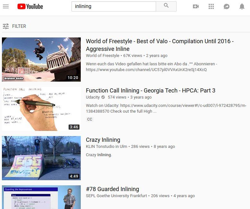Click the graffiti ramp thumbnail, duration 4:49
Image resolution: width=250 pixels, height=209 pixels.
pos(41,158)
